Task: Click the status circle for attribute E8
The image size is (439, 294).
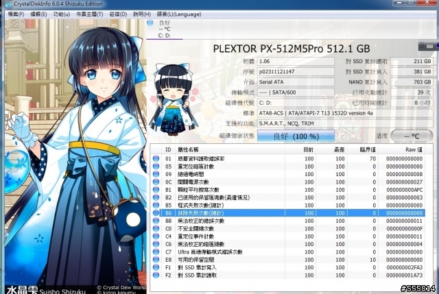Action: click(156, 260)
